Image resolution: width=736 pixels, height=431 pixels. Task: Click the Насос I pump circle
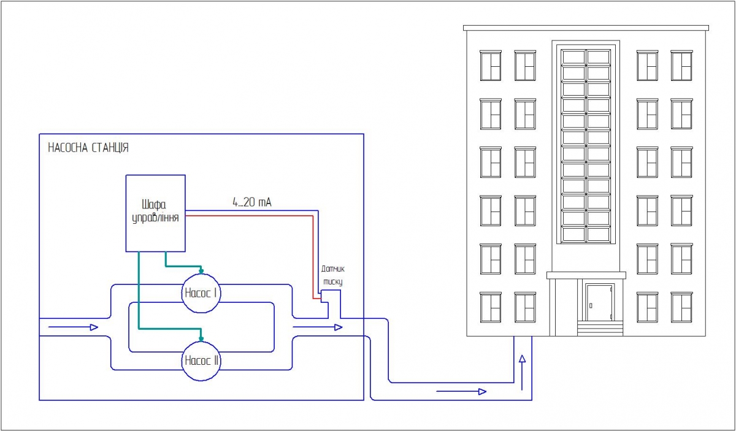point(202,293)
